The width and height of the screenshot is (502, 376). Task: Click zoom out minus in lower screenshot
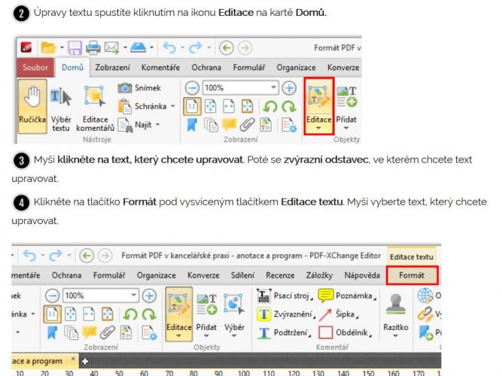(x=52, y=296)
